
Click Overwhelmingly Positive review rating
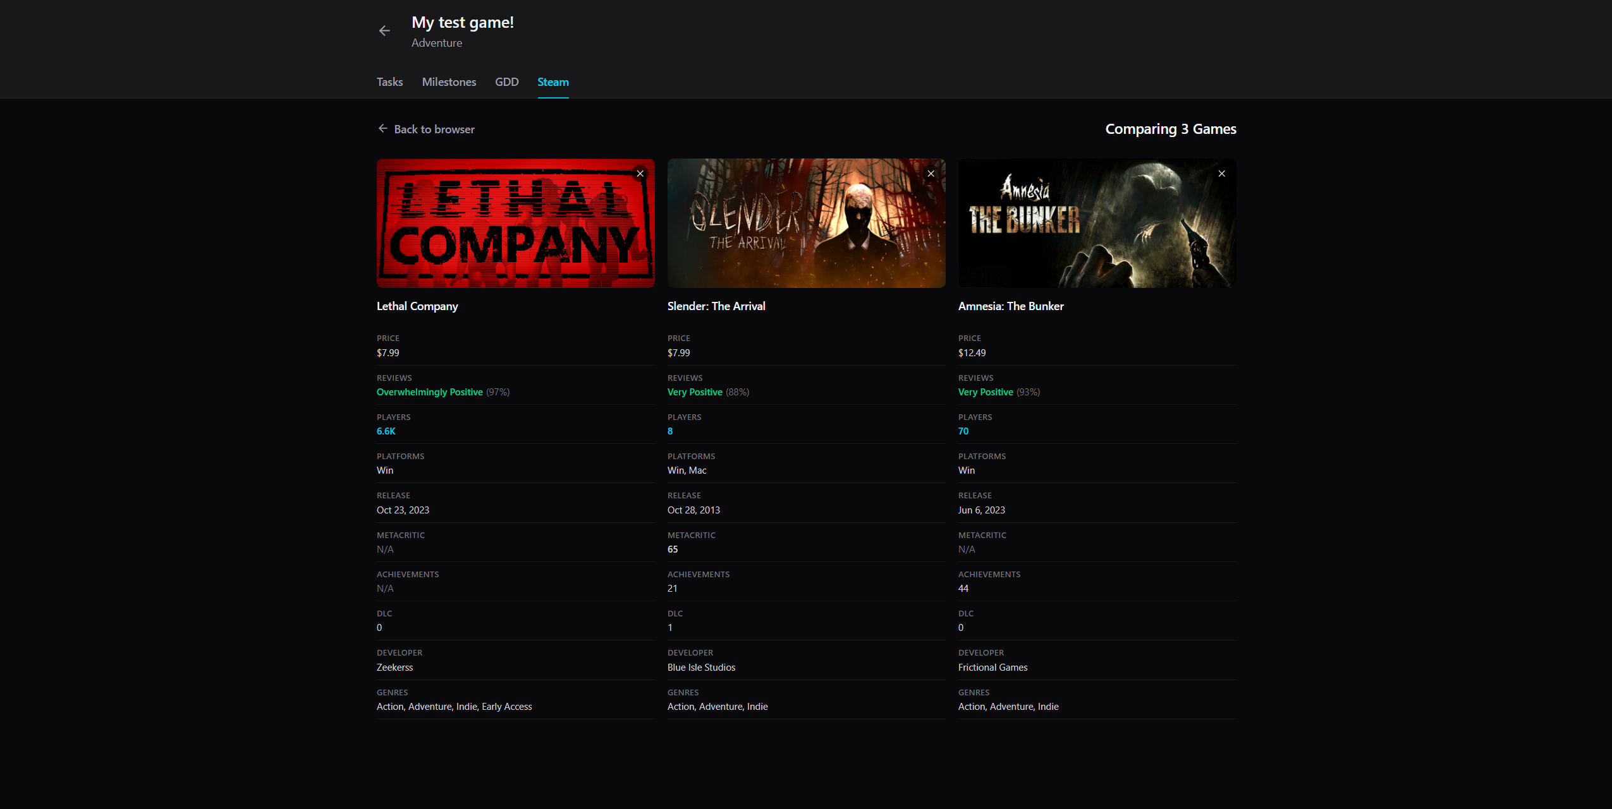(x=430, y=392)
